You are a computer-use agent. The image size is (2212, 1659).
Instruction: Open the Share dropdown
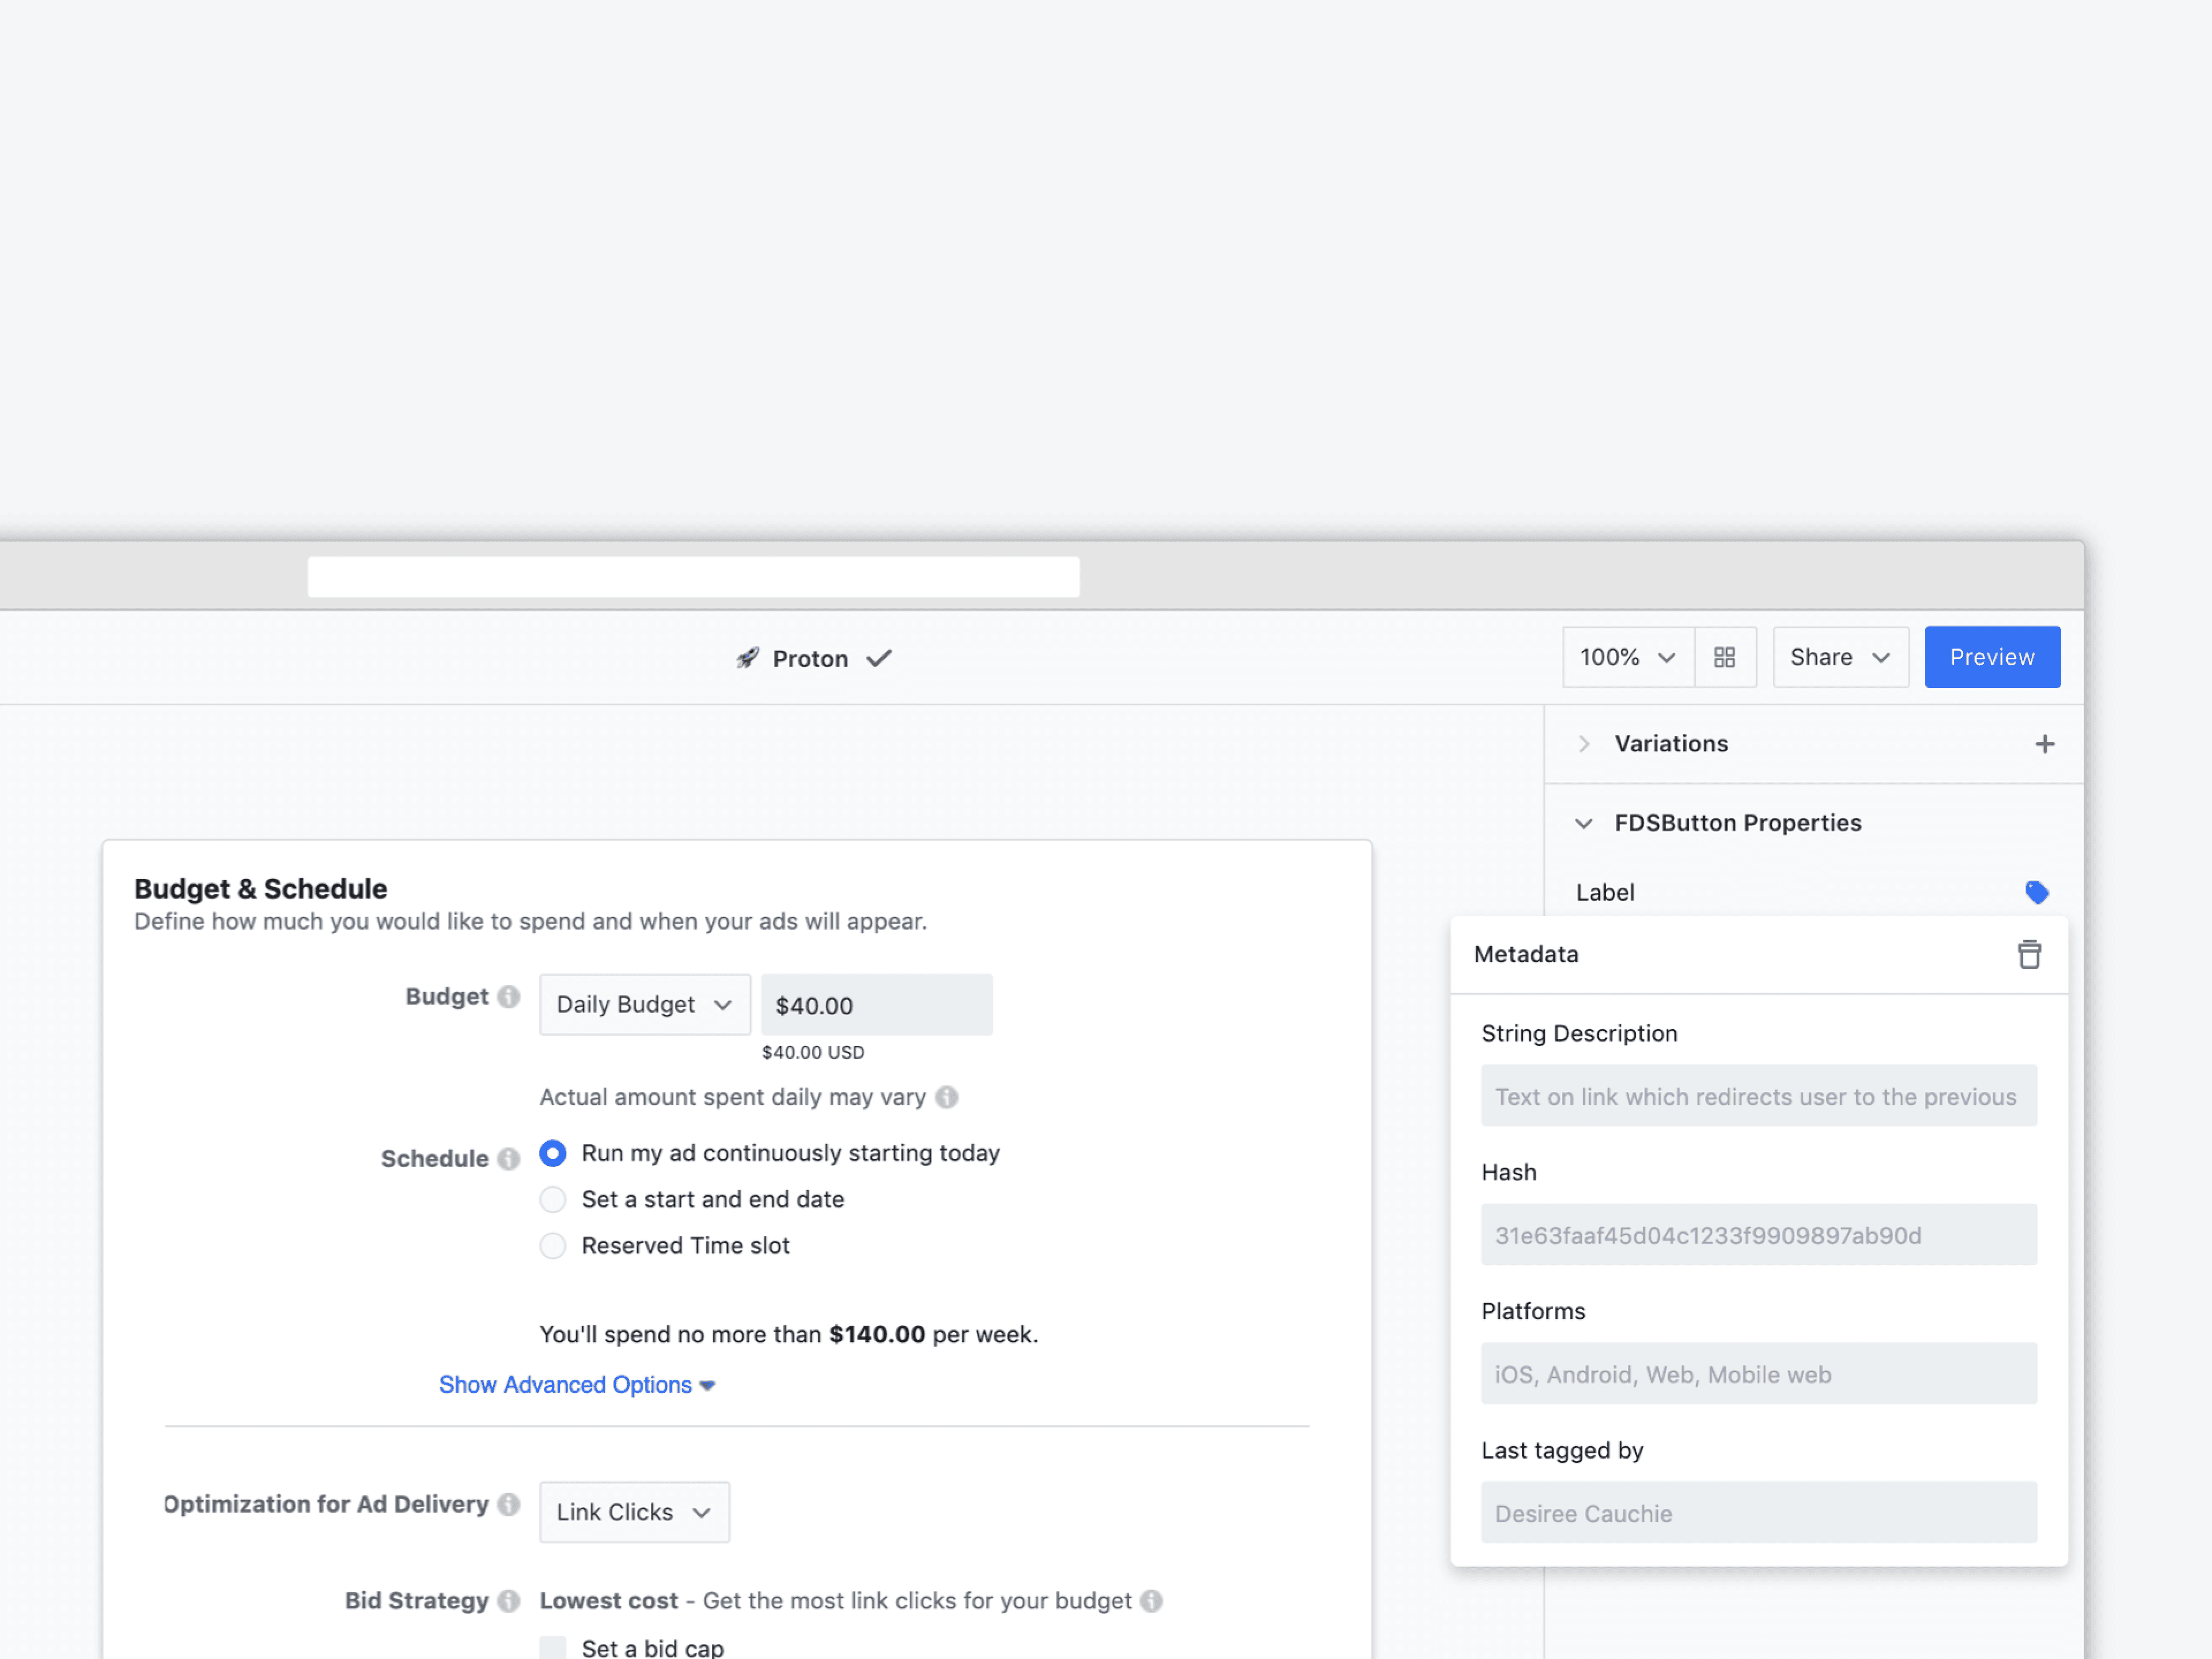[x=1841, y=657]
